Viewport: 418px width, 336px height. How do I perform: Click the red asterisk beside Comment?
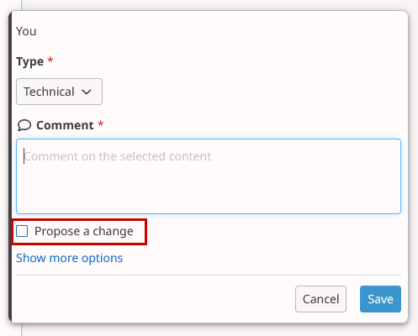[x=101, y=123]
